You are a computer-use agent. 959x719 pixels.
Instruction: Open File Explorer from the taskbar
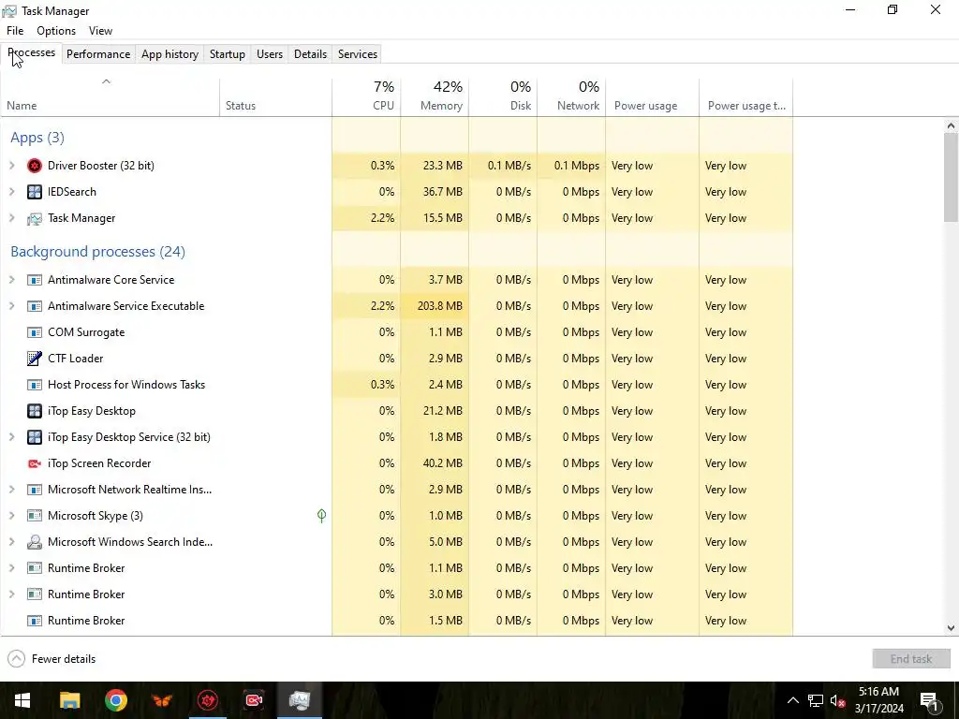pyautogui.click(x=69, y=700)
